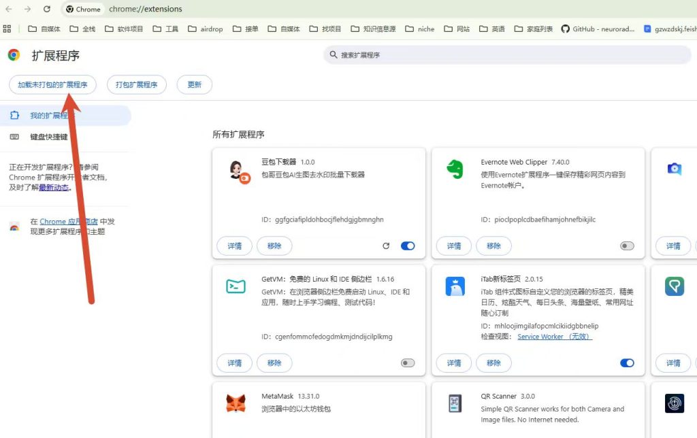Disable the 豆包下载器 extension toggle
The width and height of the screenshot is (697, 438).
[x=408, y=246]
